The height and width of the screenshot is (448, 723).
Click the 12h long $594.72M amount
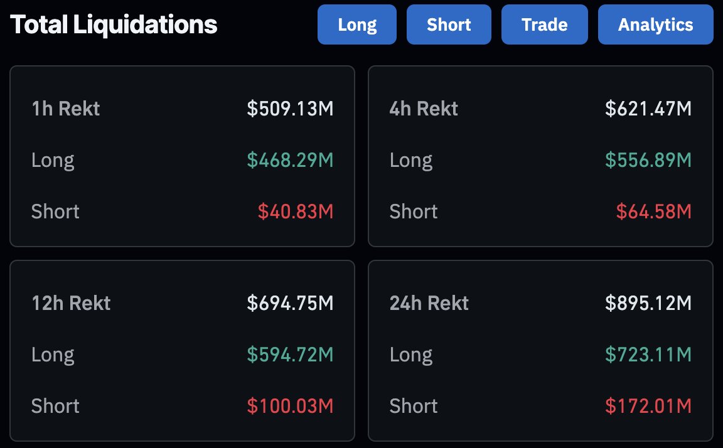click(290, 355)
